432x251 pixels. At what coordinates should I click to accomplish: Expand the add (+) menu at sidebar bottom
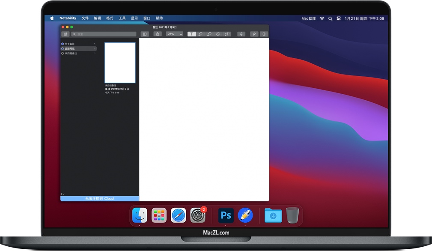pos(63,194)
